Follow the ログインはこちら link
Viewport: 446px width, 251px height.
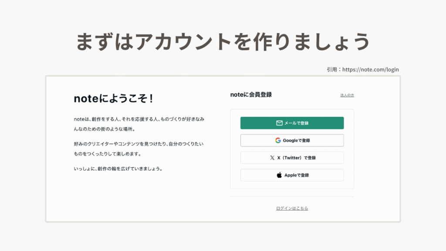point(292,208)
